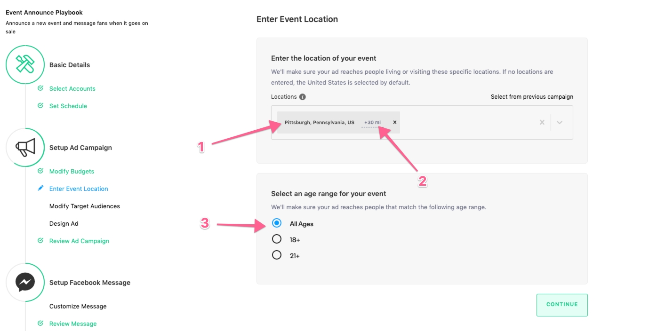
Task: Click the CONTINUE button
Action: coord(562,305)
